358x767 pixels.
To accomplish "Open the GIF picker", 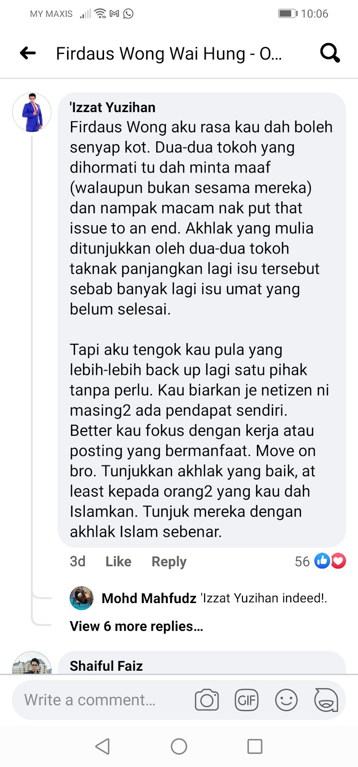I will pyautogui.click(x=246, y=700).
